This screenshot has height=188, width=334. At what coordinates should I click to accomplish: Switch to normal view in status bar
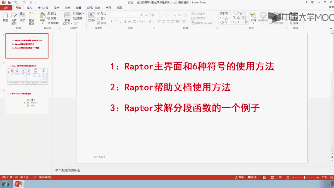coord(264,177)
